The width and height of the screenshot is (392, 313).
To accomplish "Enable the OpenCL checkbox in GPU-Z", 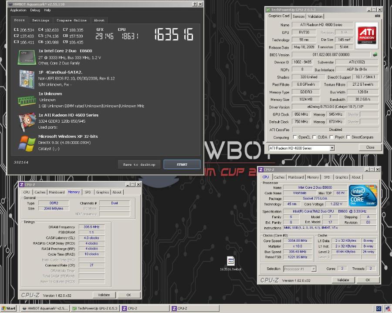I will 295,137.
